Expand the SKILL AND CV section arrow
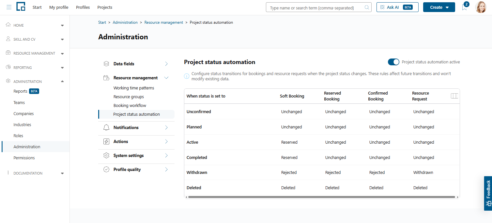492x223 pixels. coord(62,39)
